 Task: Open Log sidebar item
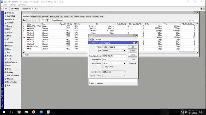pos(9,52)
